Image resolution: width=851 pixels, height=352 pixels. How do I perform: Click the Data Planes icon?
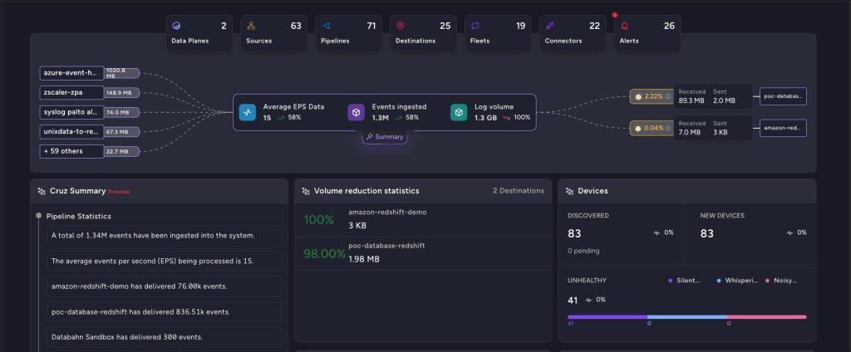coord(176,26)
